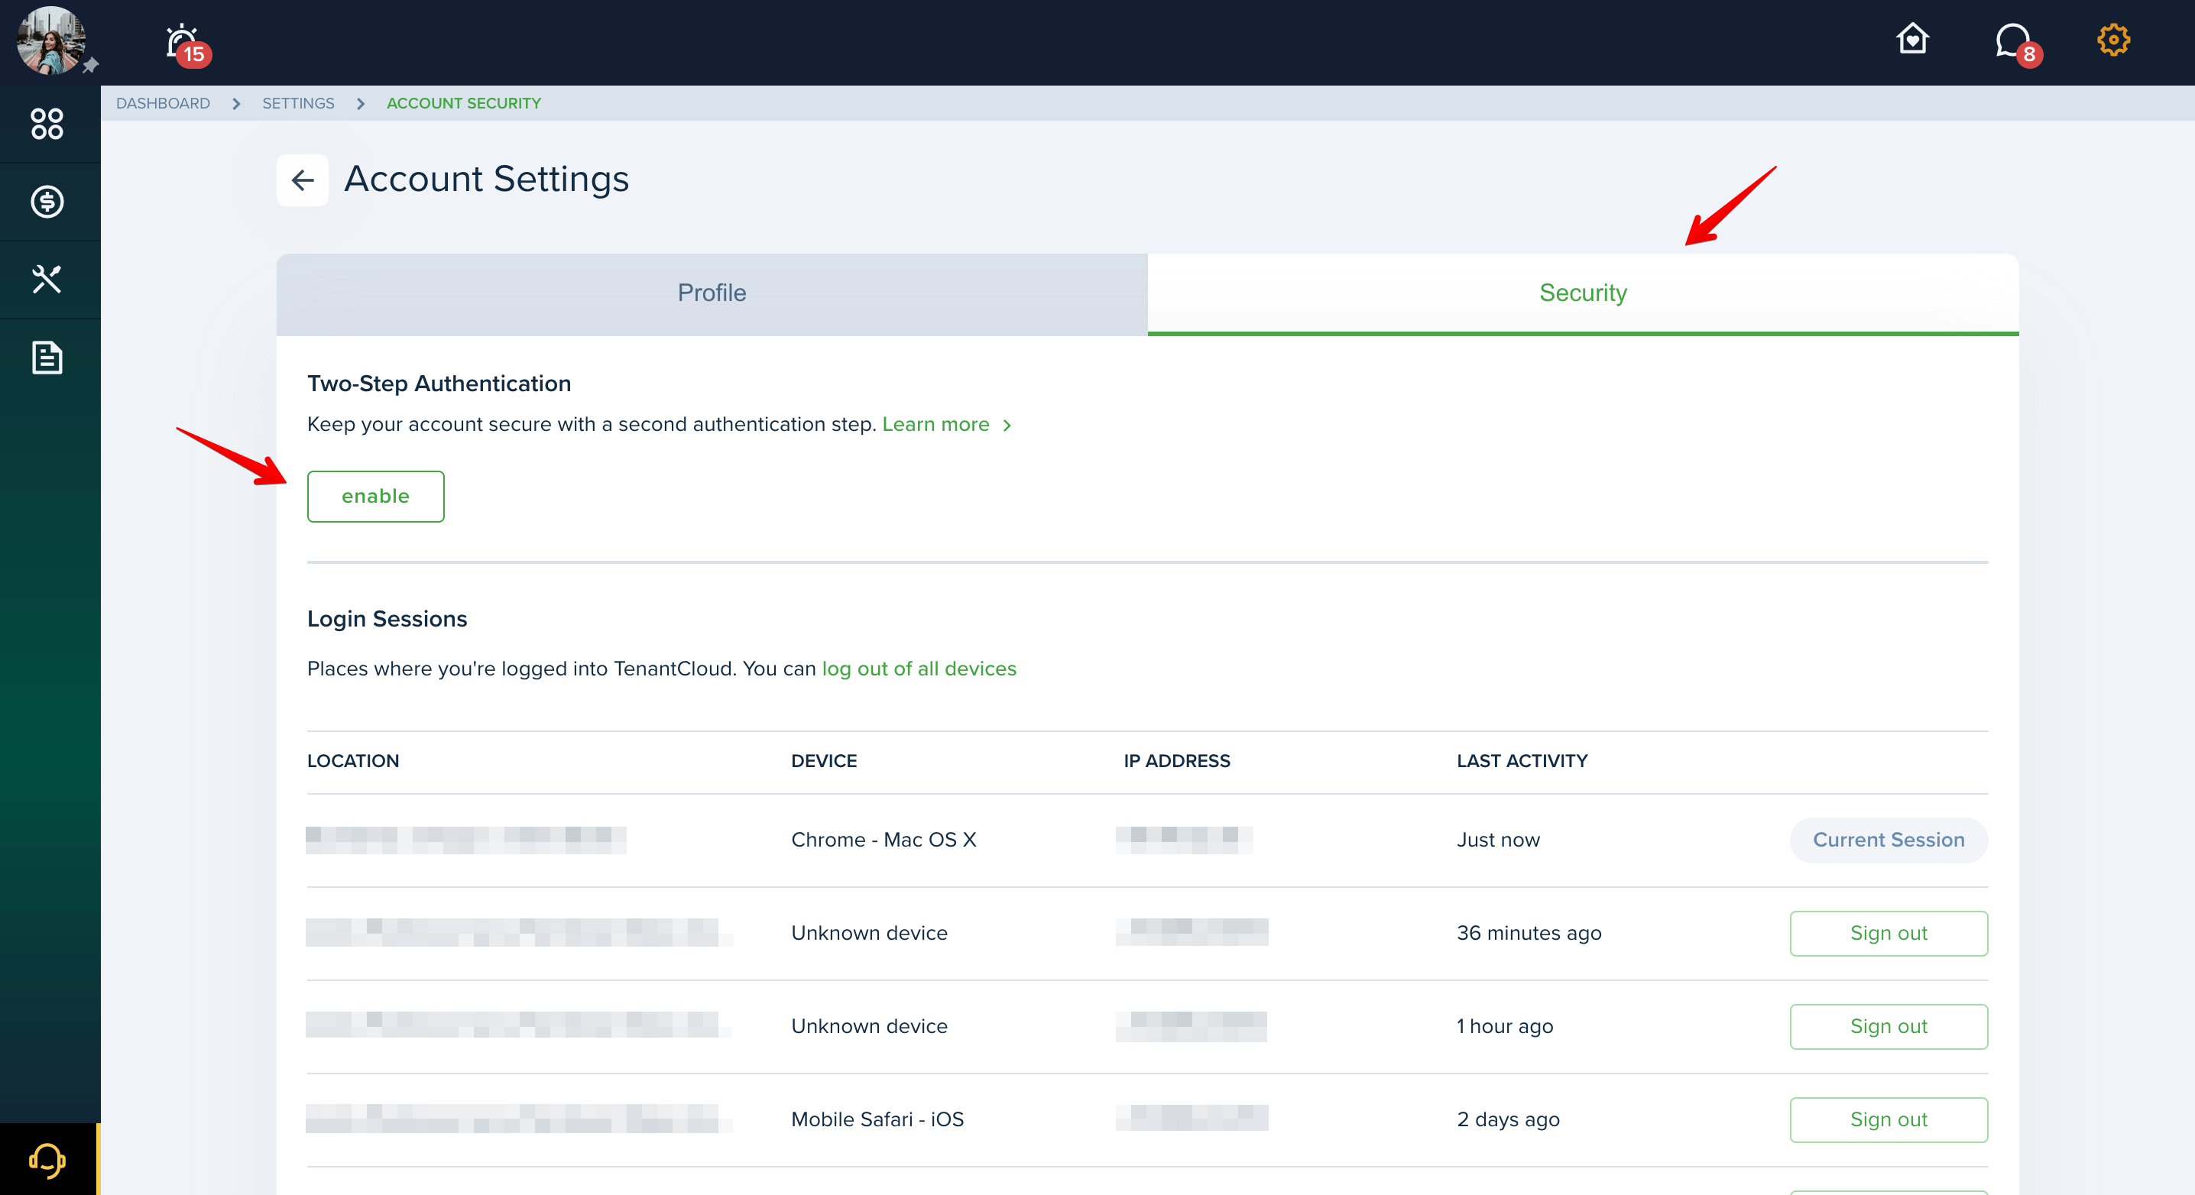Navigate to DASHBOARD breadcrumb
2195x1195 pixels.
tap(163, 103)
